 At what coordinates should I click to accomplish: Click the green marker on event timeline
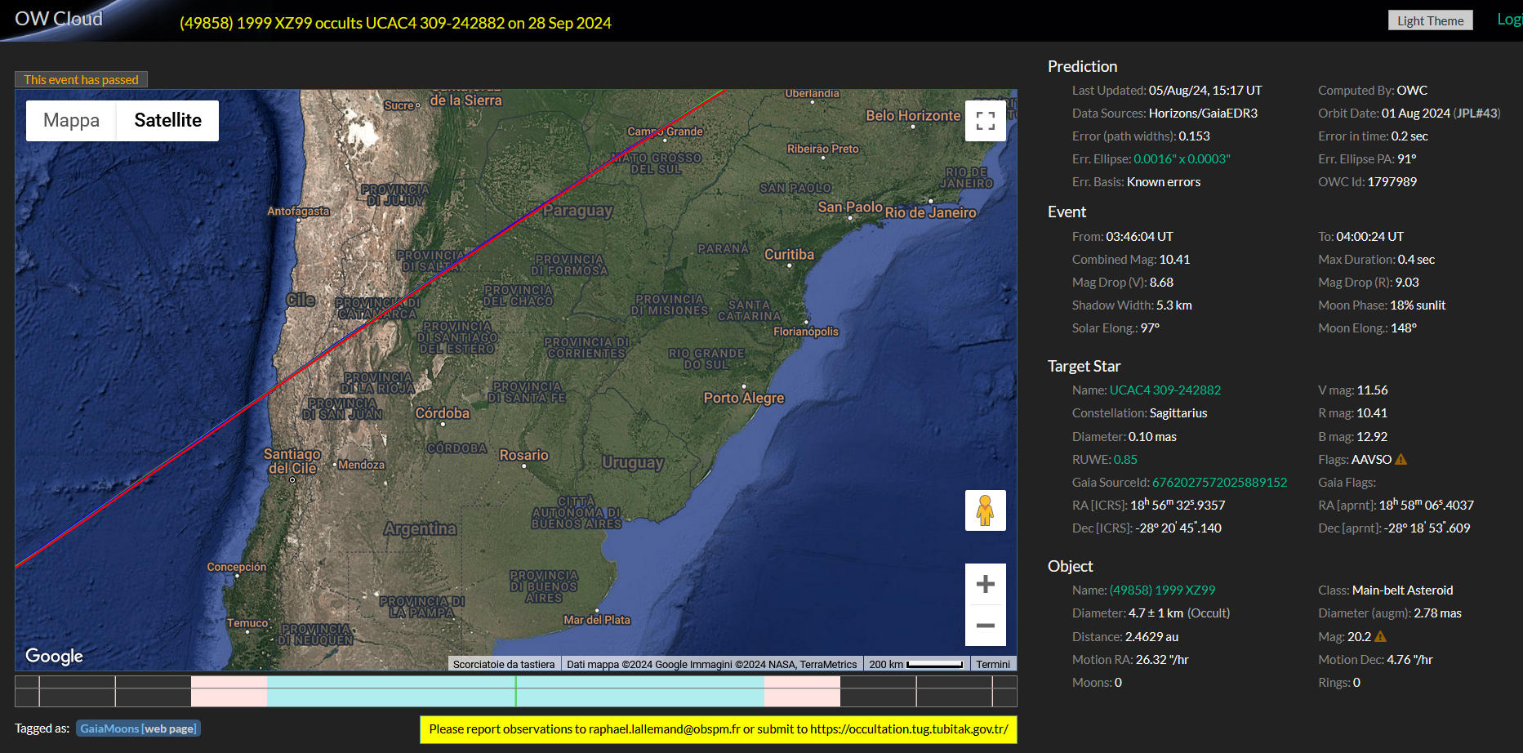pos(515,691)
